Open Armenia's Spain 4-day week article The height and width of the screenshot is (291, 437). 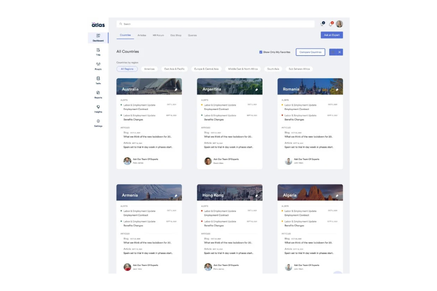tap(148, 253)
